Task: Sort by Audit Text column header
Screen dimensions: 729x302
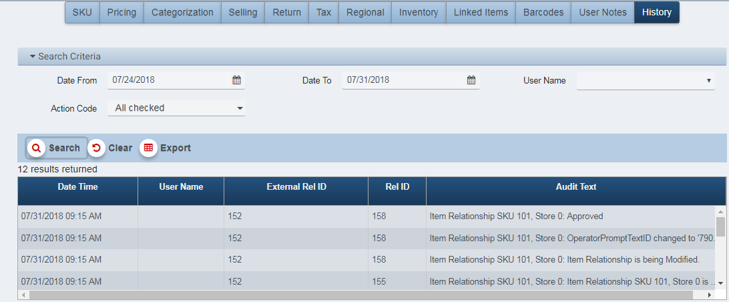Action: [575, 187]
